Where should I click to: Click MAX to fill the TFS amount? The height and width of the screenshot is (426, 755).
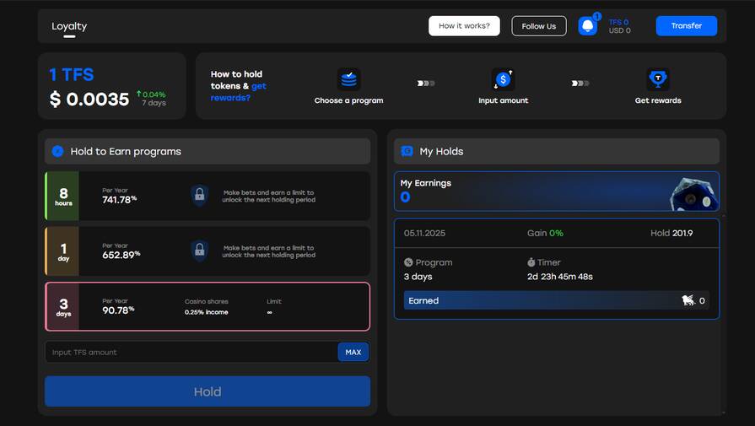tap(353, 352)
